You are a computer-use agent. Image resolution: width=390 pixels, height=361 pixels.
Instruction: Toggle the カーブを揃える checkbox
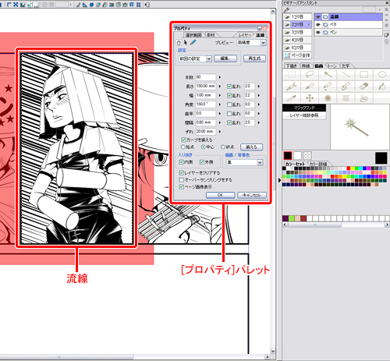pyautogui.click(x=183, y=140)
